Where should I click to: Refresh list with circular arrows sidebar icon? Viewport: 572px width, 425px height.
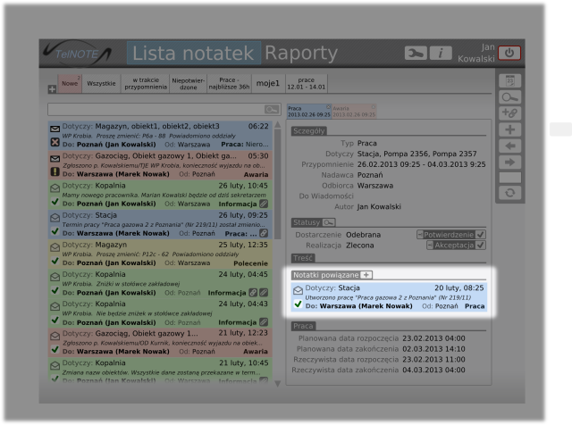tap(510, 193)
